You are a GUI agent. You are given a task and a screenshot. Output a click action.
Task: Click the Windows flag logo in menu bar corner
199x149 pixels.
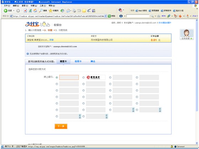click(195, 6)
